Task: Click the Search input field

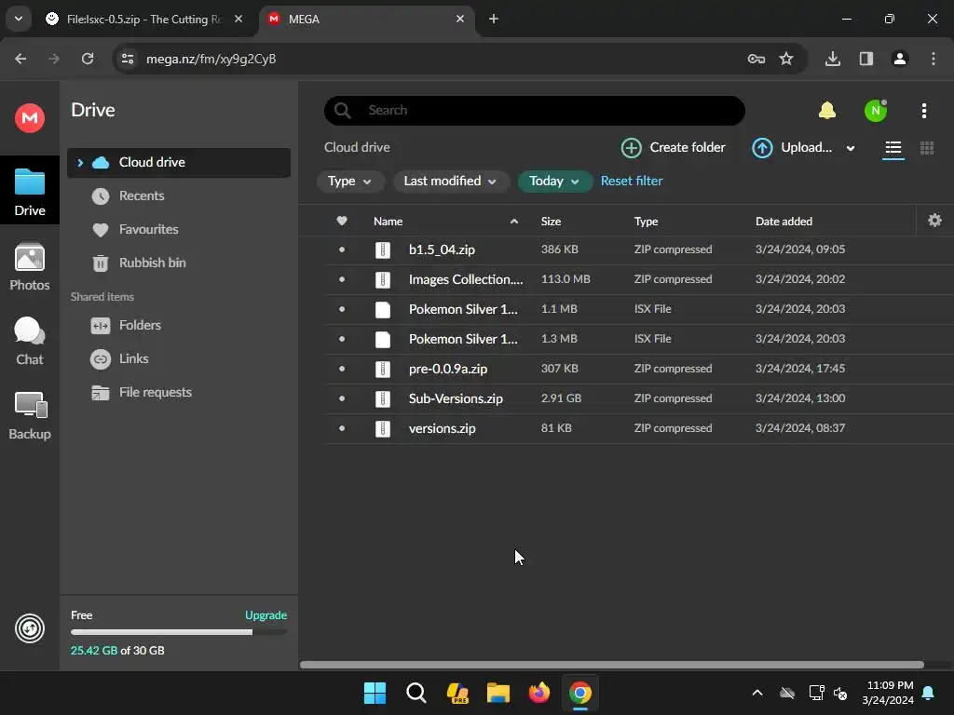Action: [534, 110]
